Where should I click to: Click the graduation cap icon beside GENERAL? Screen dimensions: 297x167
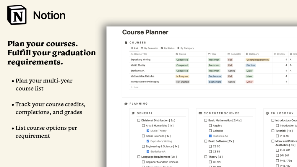pos(133,113)
